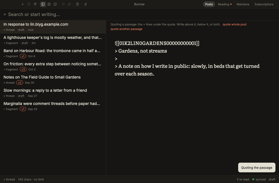Switch to the three-column layout view
This screenshot has width=279, height=183.
49,4
